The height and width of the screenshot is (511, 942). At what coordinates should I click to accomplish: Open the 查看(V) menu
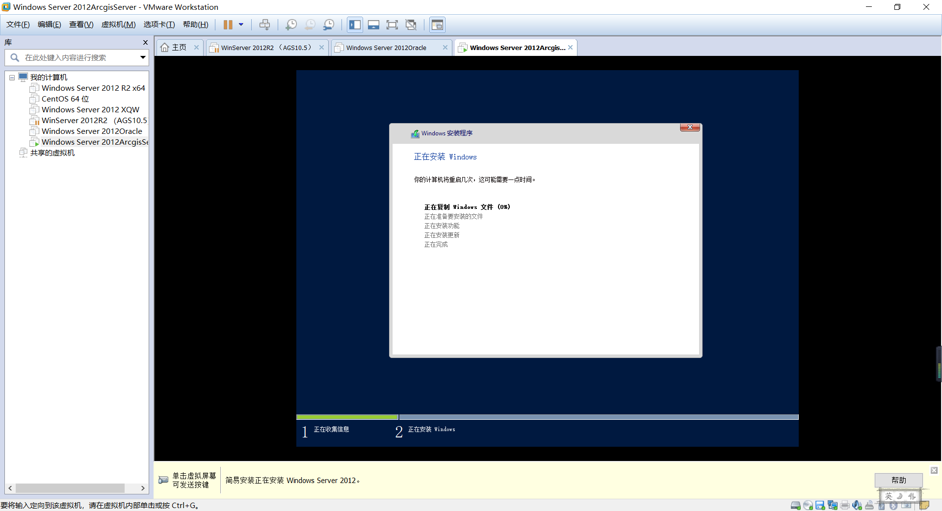pos(81,25)
